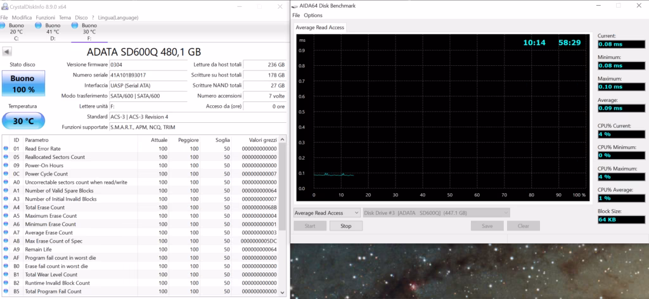Click status dot for Maximum Erase Count
This screenshot has height=299, width=649.
click(x=6, y=216)
